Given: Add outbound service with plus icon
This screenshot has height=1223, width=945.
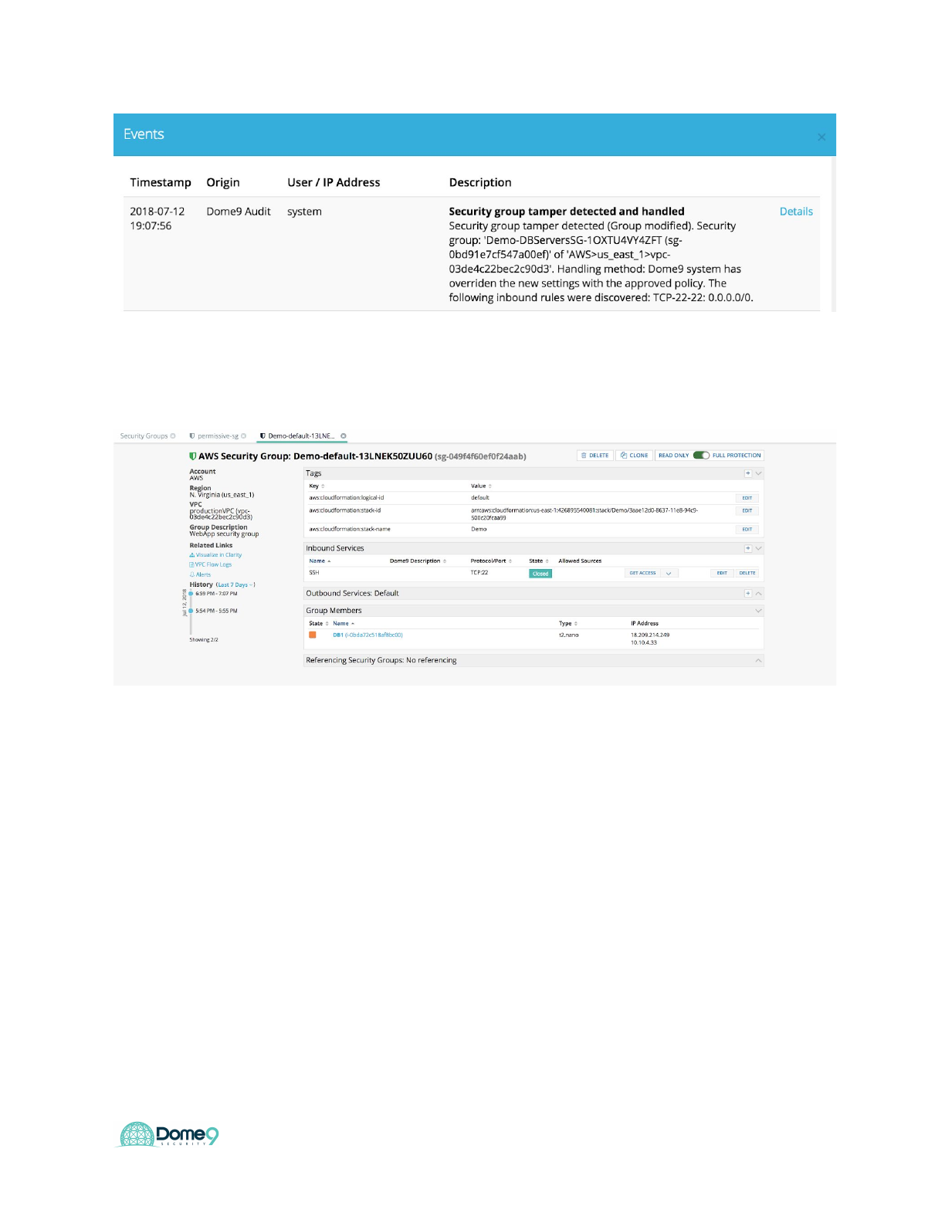Looking at the screenshot, I should tap(748, 594).
